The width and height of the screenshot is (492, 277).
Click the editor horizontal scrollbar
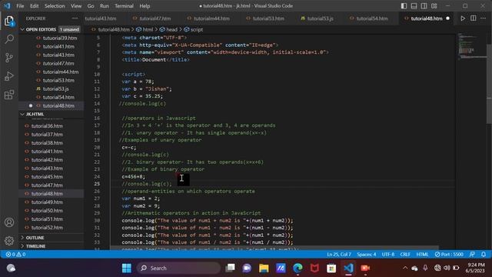coord(274,248)
